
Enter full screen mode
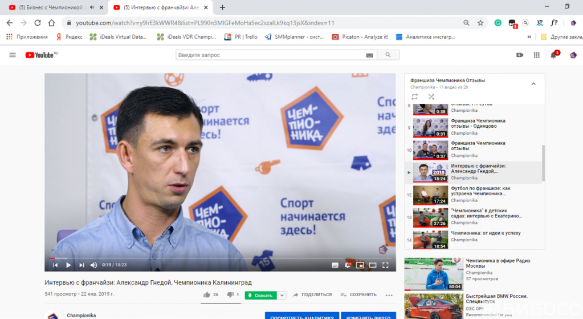[386, 265]
